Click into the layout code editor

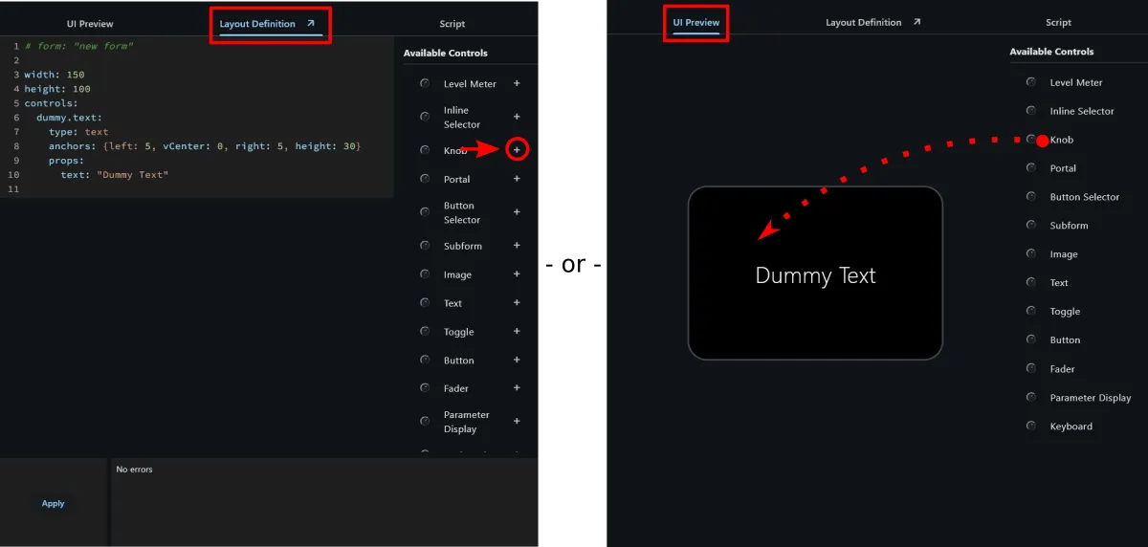[x=197, y=118]
